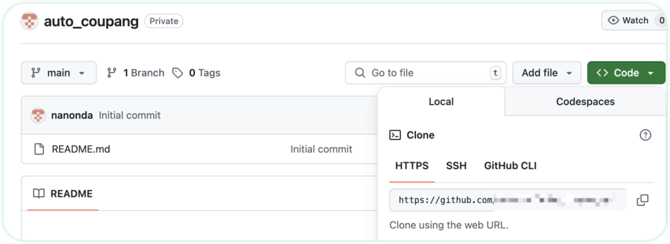Screen dimensions: 670x244
Task: Click the branch icon beside 1 Branch
Action: coord(112,73)
